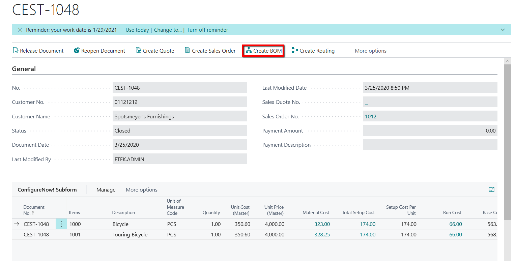Viewport: 515px width, 261px height.
Task: Dismiss the work date reminder
Action: pyautogui.click(x=20, y=30)
